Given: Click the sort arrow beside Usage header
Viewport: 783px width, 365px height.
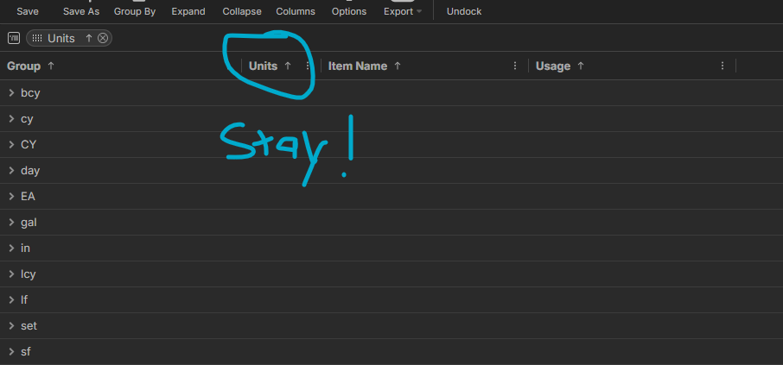Looking at the screenshot, I should tap(581, 66).
